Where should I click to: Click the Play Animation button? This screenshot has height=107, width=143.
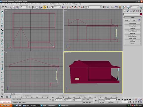[x=125, y=100]
